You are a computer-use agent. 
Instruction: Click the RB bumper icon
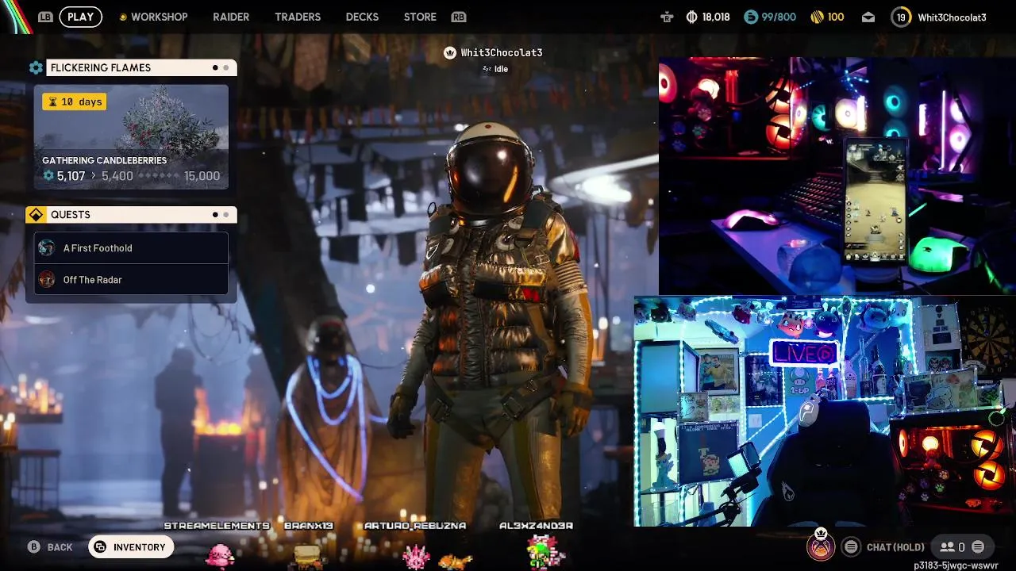(x=458, y=17)
